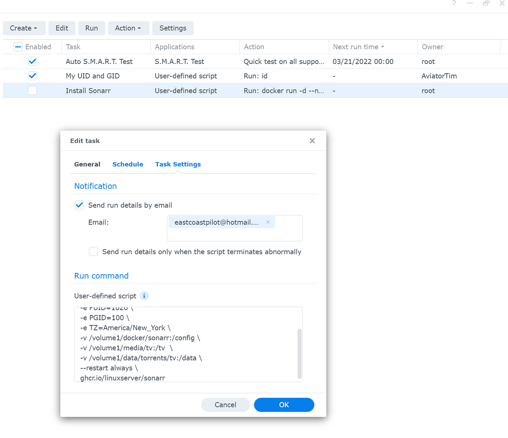Click the Next run time sort arrow
This screenshot has width=508, height=438.
[383, 47]
